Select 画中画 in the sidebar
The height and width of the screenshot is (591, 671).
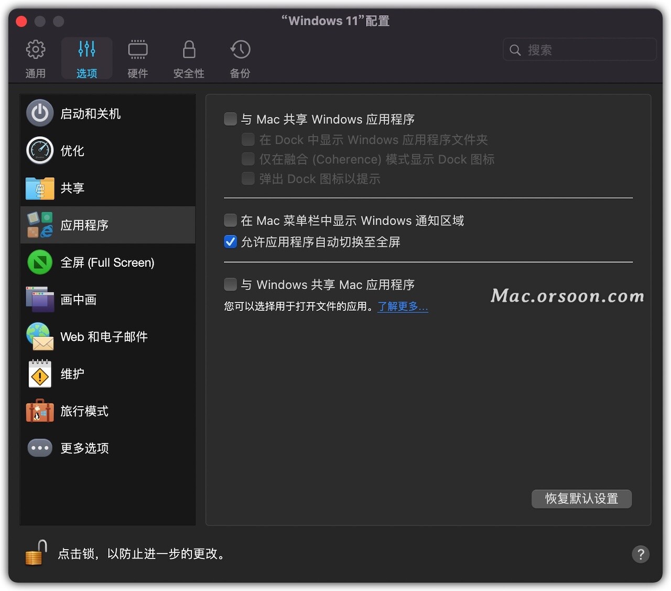107,299
